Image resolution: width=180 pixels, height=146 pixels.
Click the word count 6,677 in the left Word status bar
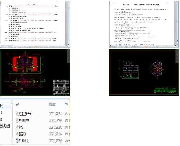(x=14, y=47)
